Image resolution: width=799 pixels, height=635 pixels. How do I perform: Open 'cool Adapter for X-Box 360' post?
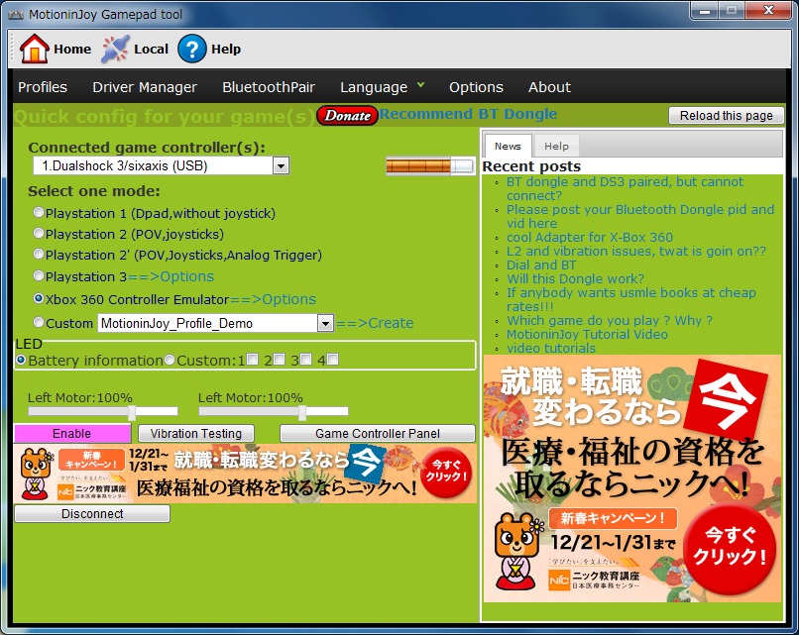[x=590, y=237]
